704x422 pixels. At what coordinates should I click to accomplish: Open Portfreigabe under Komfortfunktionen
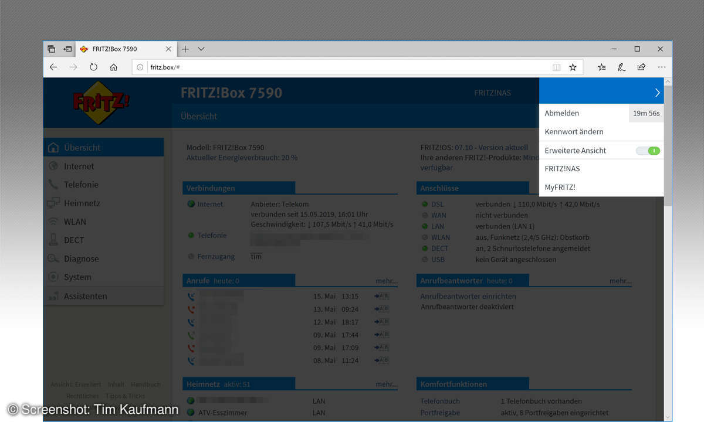[x=440, y=413]
